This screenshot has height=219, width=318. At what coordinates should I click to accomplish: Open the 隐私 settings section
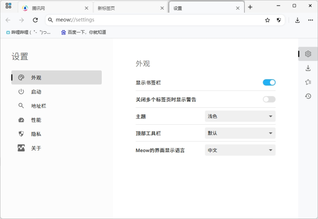[x=36, y=134]
